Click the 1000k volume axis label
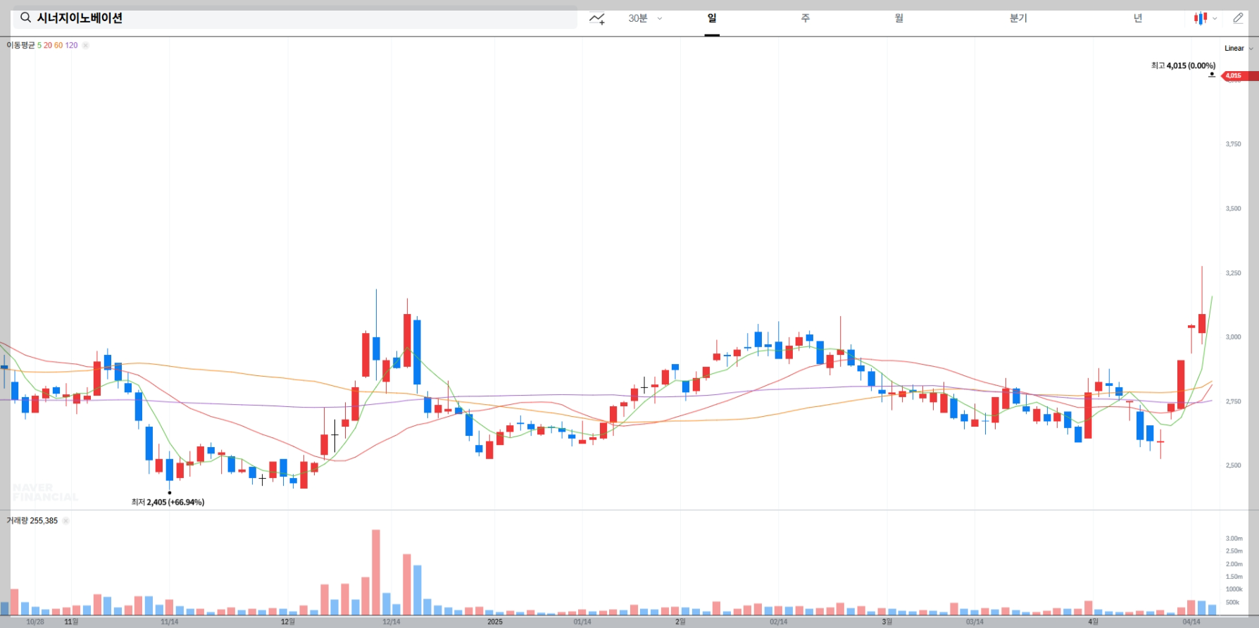Viewport: 1259px width, 628px height. [x=1234, y=589]
